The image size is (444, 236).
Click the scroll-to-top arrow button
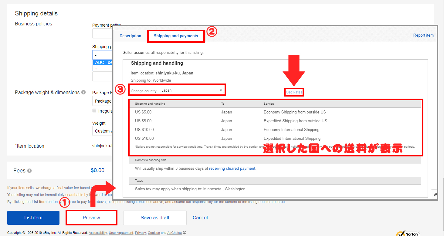pyautogui.click(x=434, y=195)
